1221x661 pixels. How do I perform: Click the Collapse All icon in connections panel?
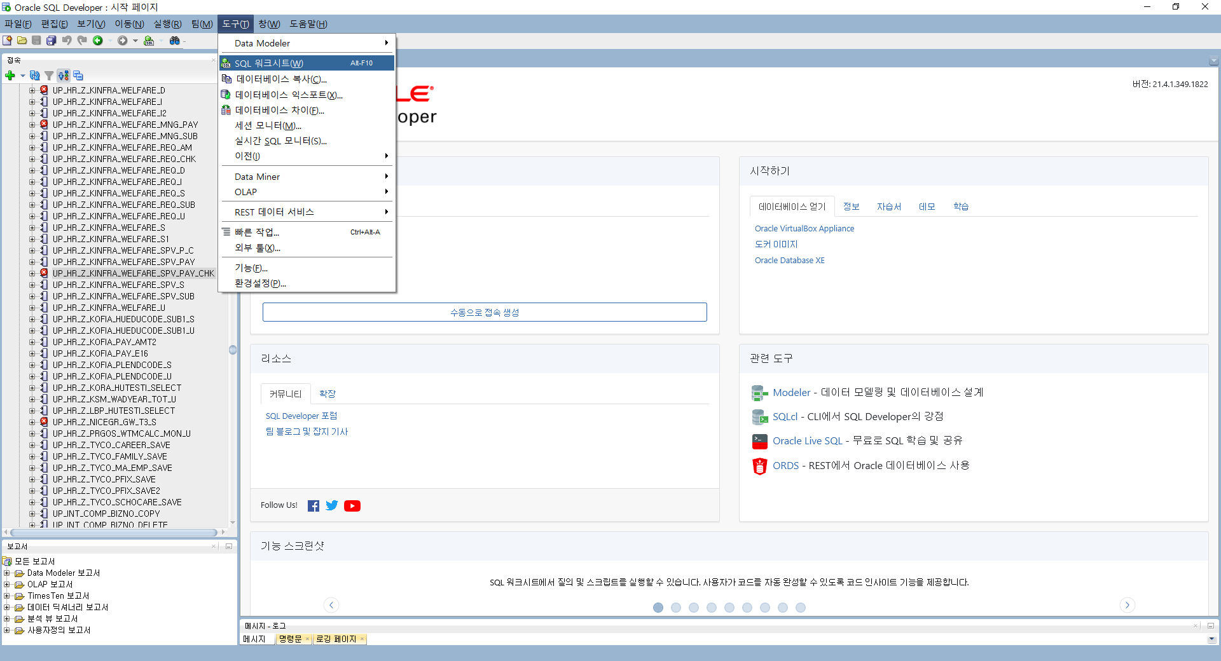coord(78,76)
